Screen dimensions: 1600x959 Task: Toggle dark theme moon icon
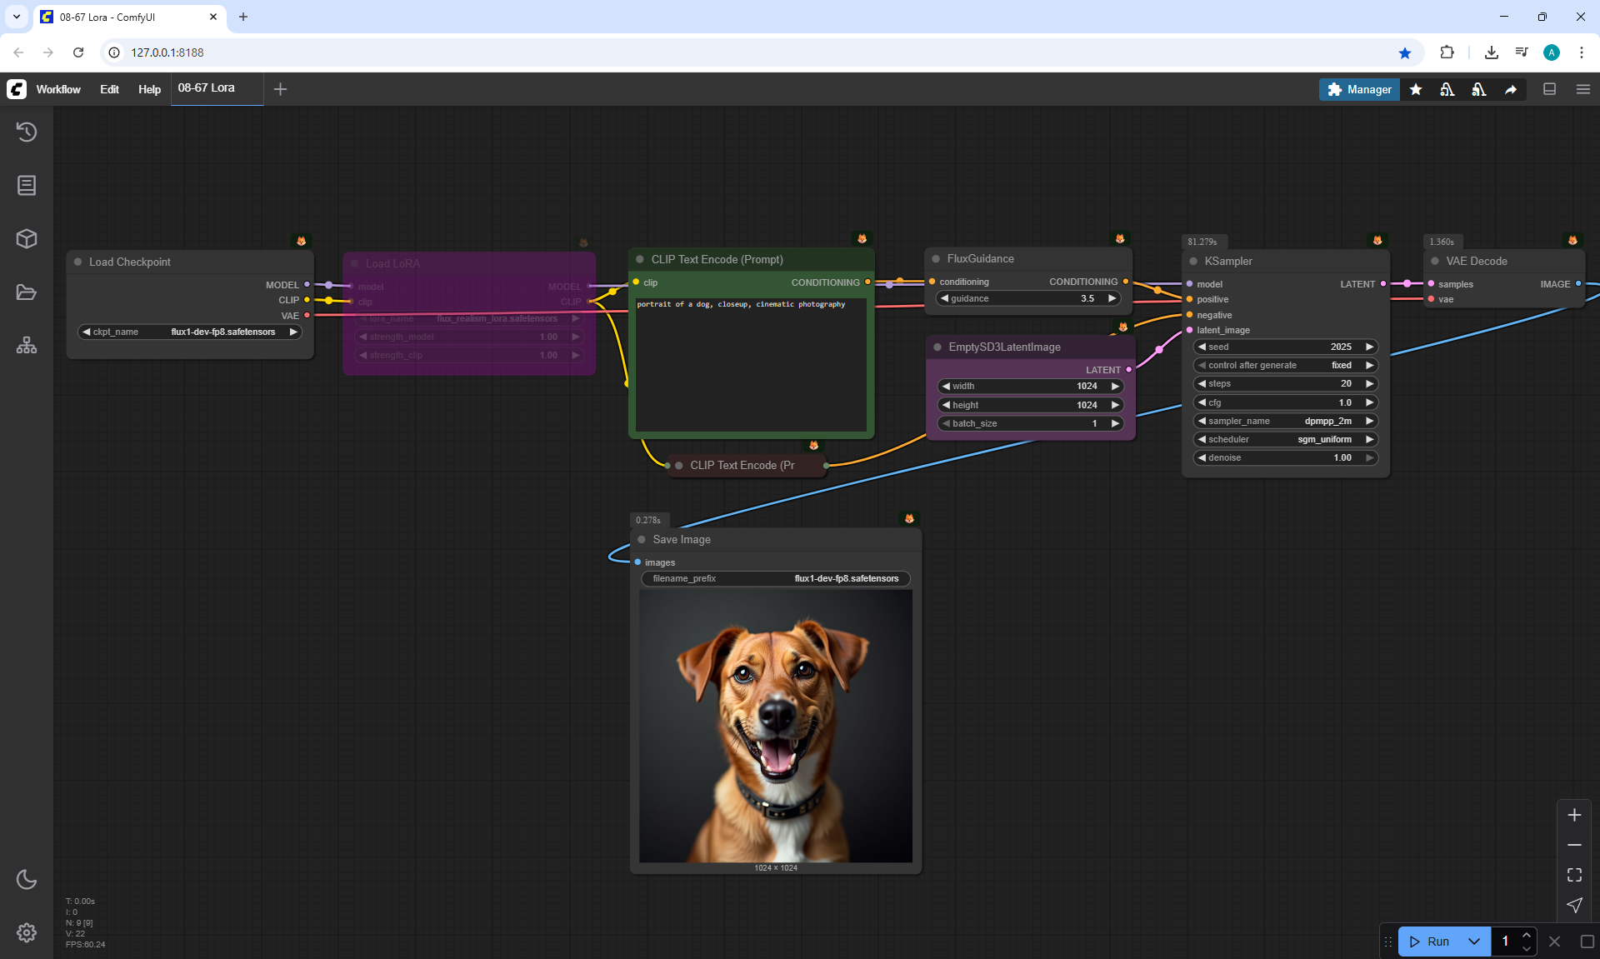click(x=27, y=879)
